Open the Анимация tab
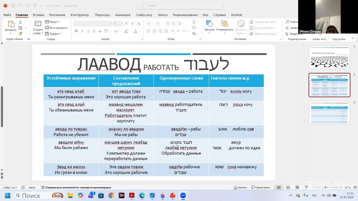Image resolution: width=358 pixels, height=201 pixels. coord(123,15)
